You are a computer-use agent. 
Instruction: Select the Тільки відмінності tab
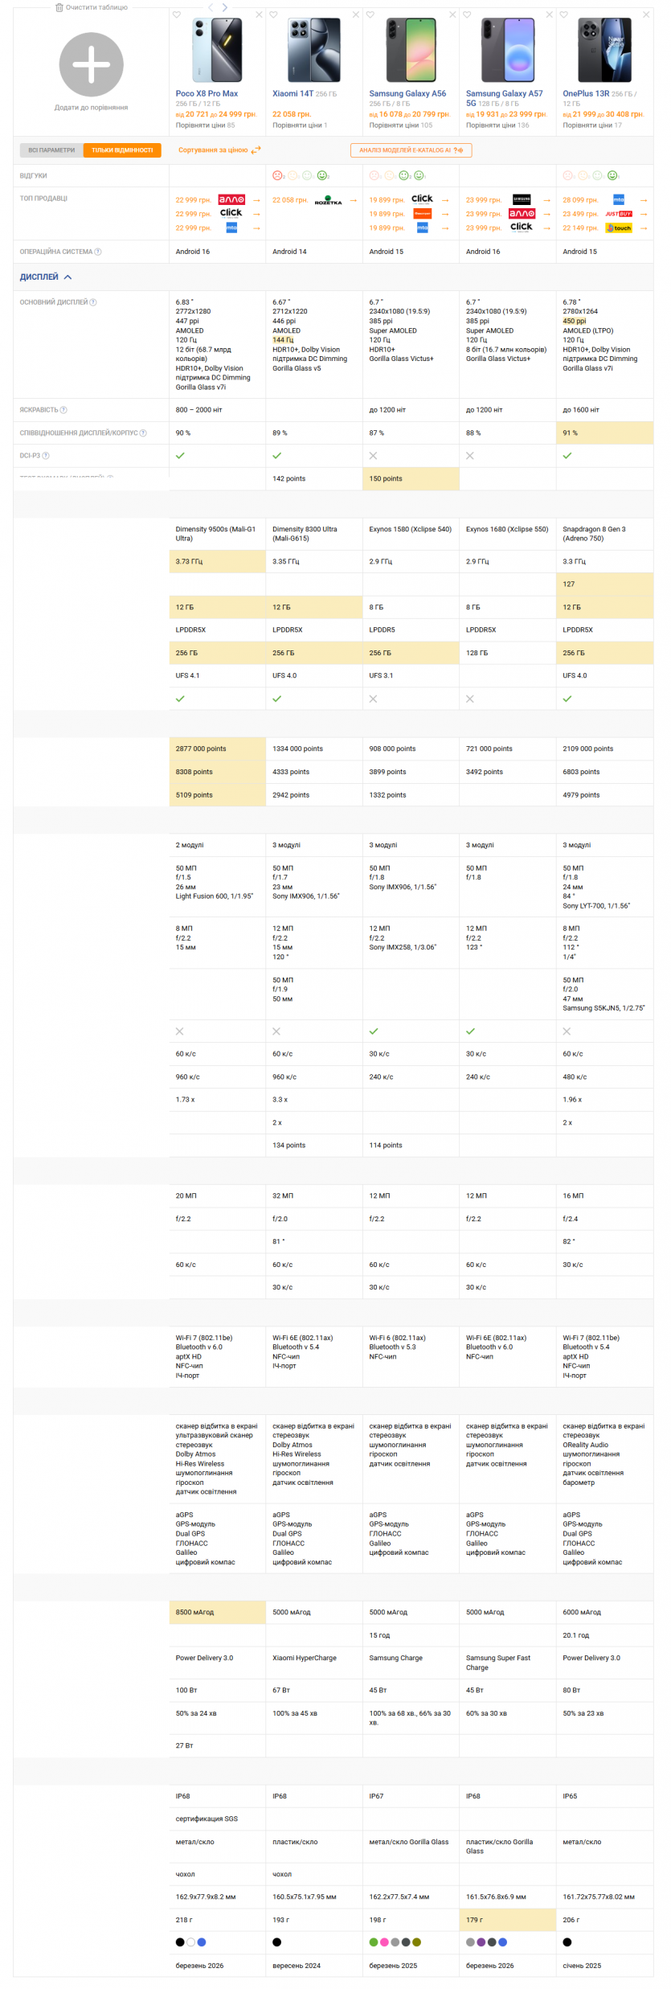[122, 150]
